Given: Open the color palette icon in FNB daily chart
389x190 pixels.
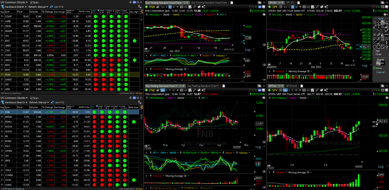Looking at the screenshot, I should click(x=264, y=15).
